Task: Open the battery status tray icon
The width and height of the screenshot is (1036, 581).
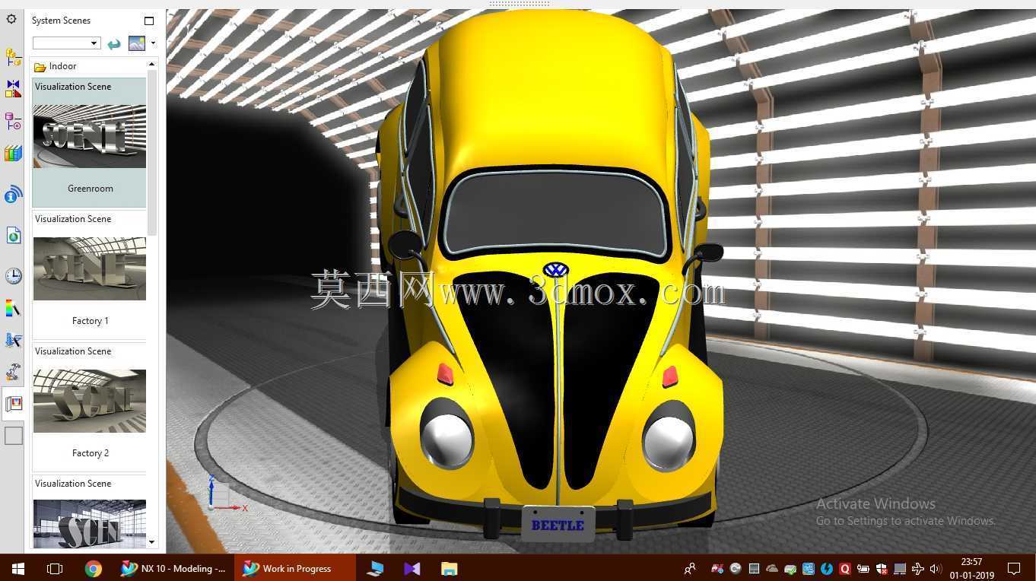Action: pos(863,568)
